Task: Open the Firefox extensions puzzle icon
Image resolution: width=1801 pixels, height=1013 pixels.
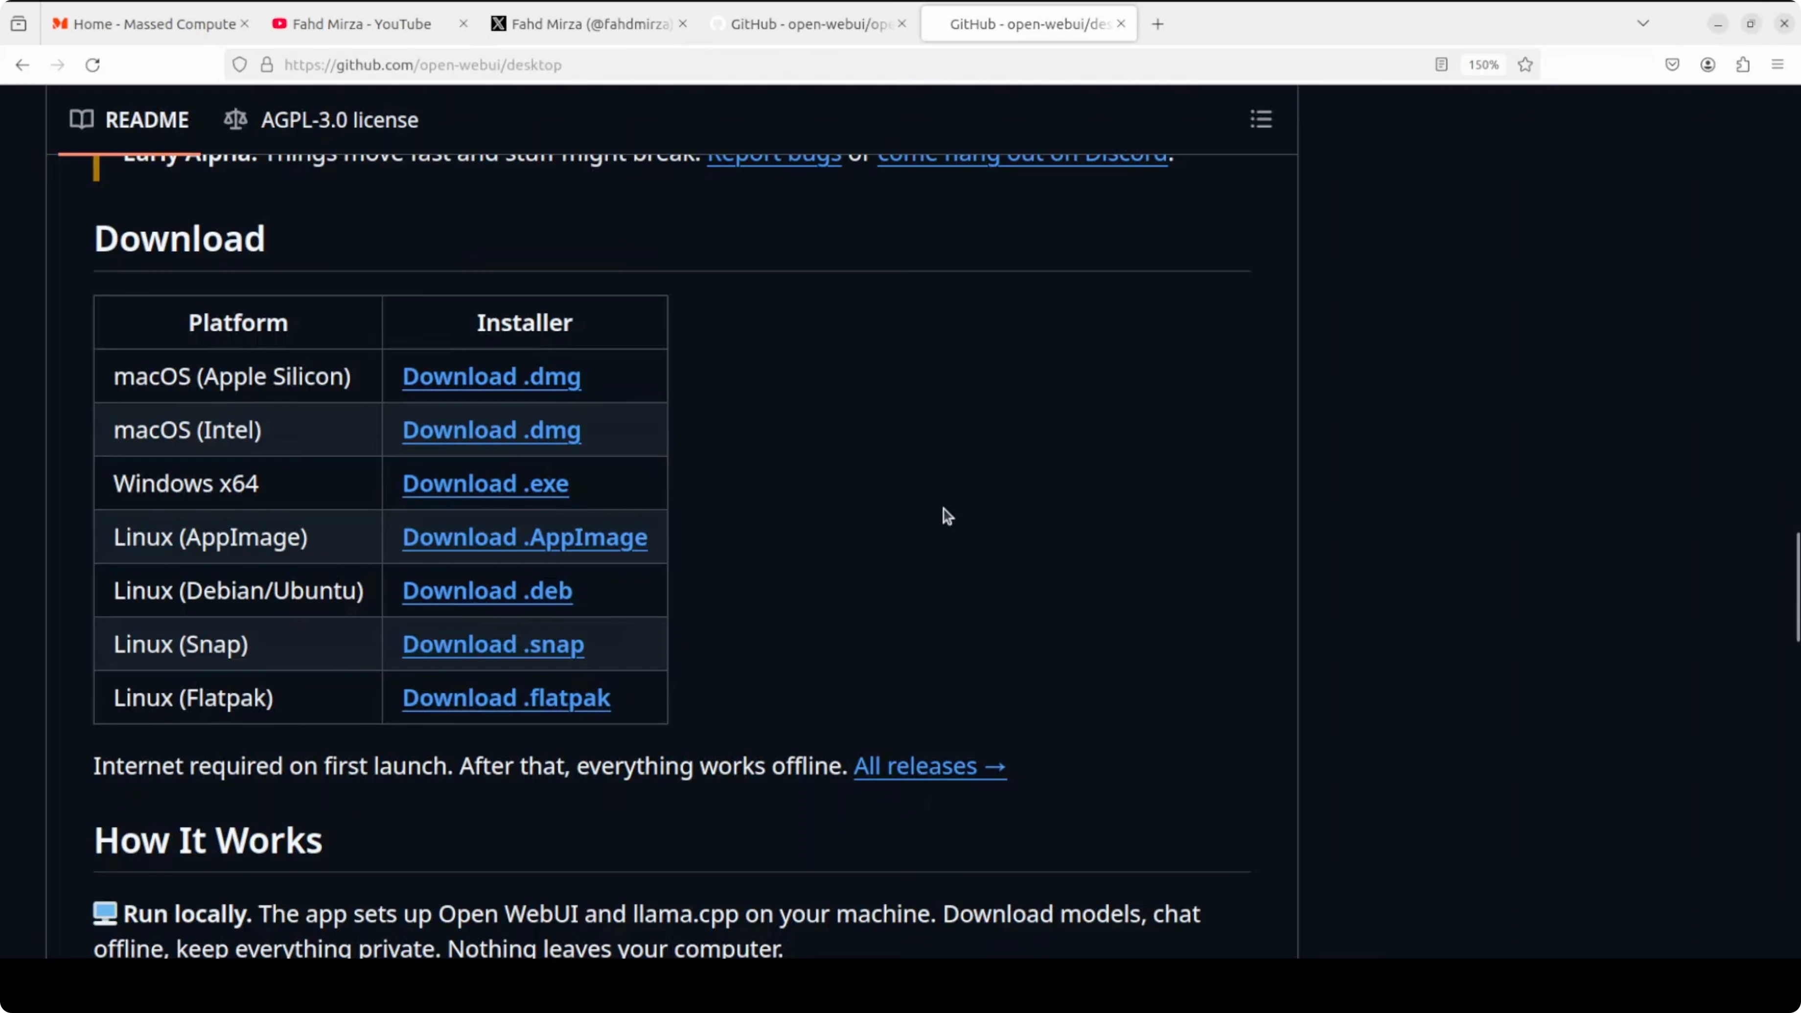Action: pos(1742,65)
